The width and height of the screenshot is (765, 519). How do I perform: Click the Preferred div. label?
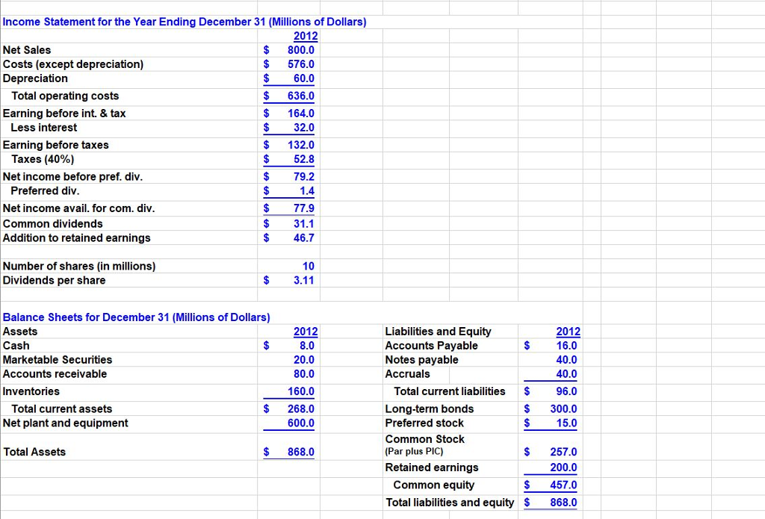pyautogui.click(x=45, y=190)
